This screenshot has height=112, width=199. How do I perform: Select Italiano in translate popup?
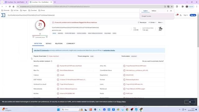pos(154,11)
